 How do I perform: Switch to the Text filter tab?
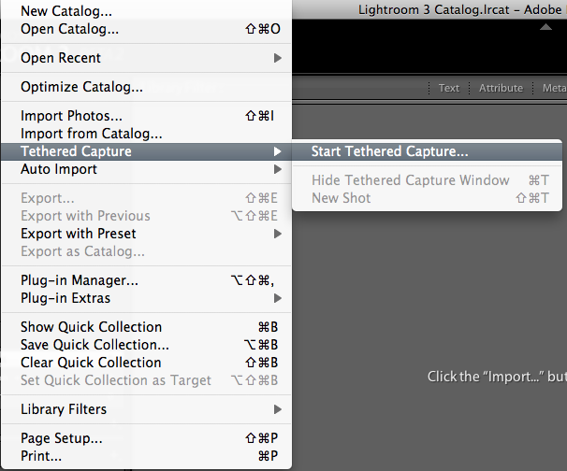(x=449, y=88)
